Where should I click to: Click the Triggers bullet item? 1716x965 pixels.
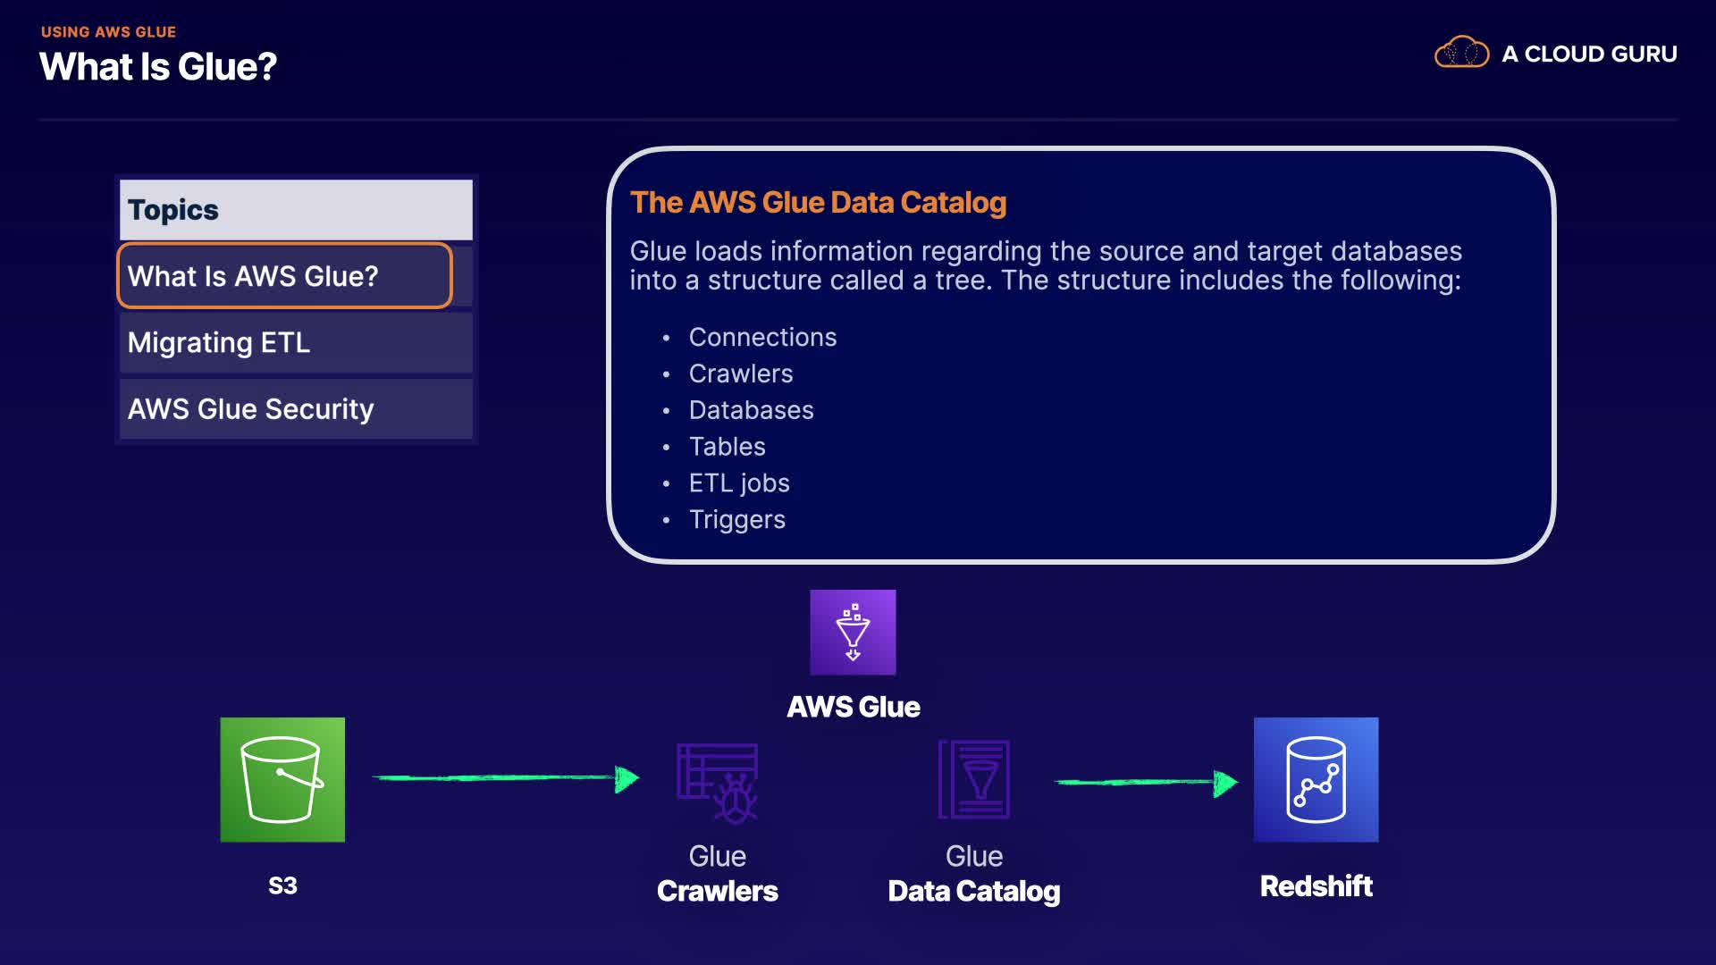(736, 520)
